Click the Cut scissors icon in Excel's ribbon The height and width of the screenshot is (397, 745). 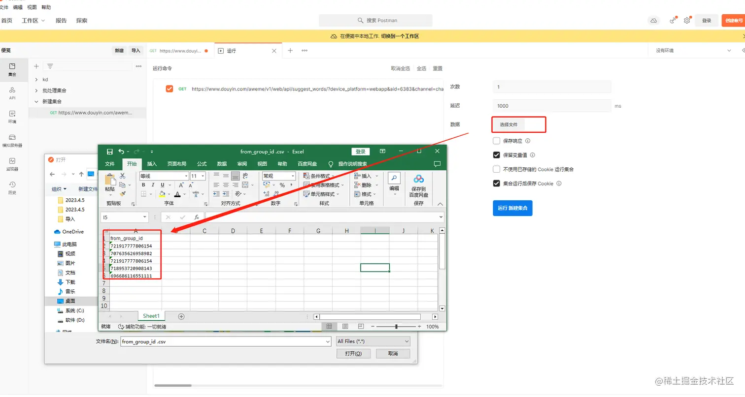click(x=123, y=176)
